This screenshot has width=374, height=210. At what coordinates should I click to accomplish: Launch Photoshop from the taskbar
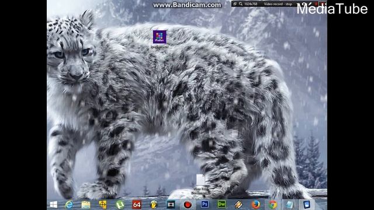click(205, 204)
